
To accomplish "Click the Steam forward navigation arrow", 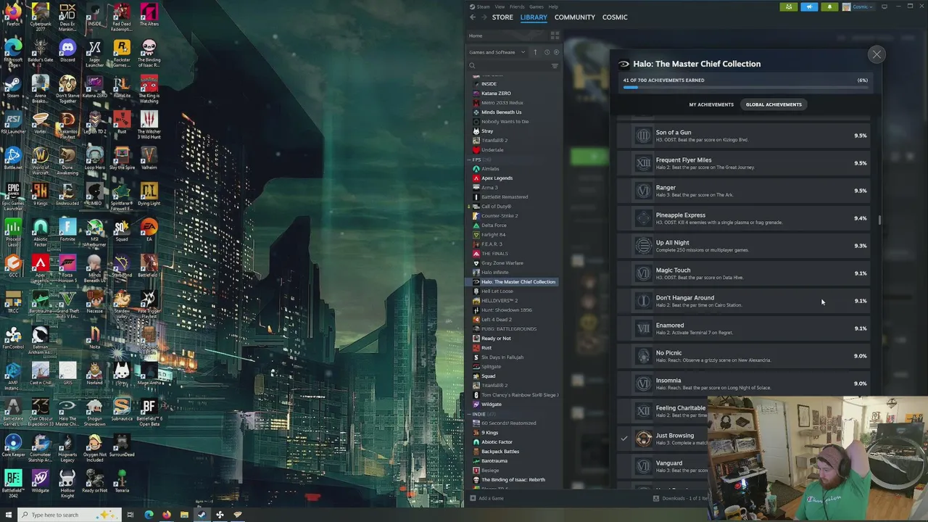I will (x=484, y=17).
